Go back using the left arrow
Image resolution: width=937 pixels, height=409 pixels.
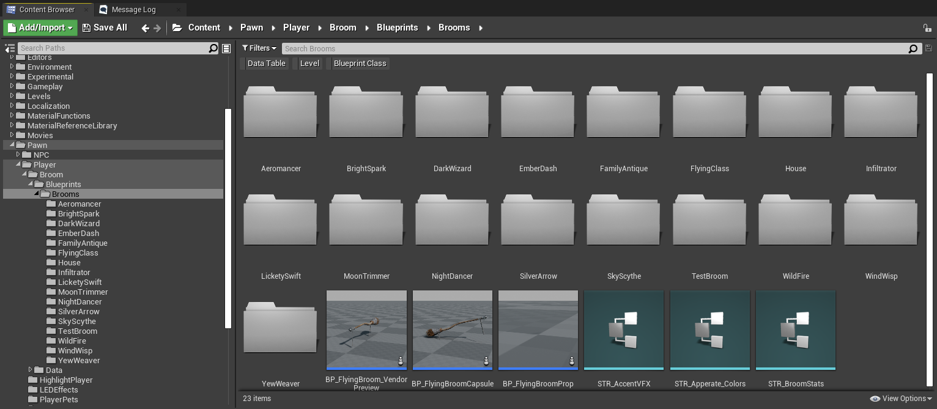[145, 28]
